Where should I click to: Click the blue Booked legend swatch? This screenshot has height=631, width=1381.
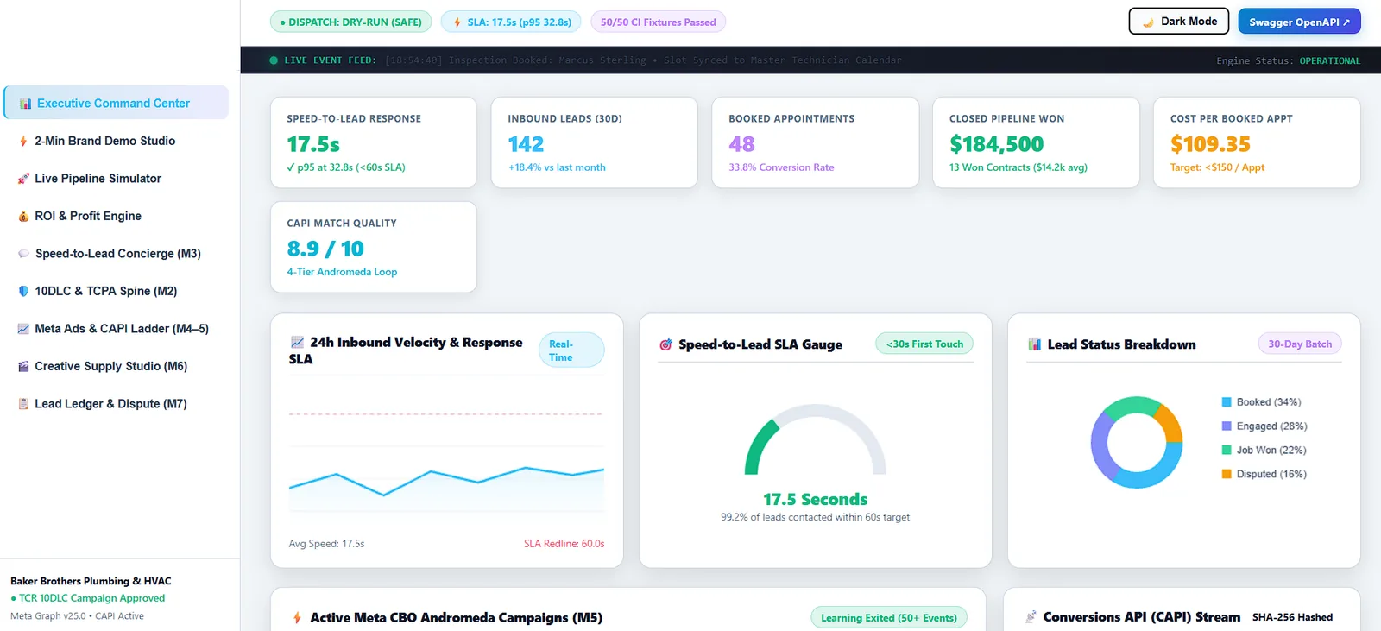[1227, 402]
